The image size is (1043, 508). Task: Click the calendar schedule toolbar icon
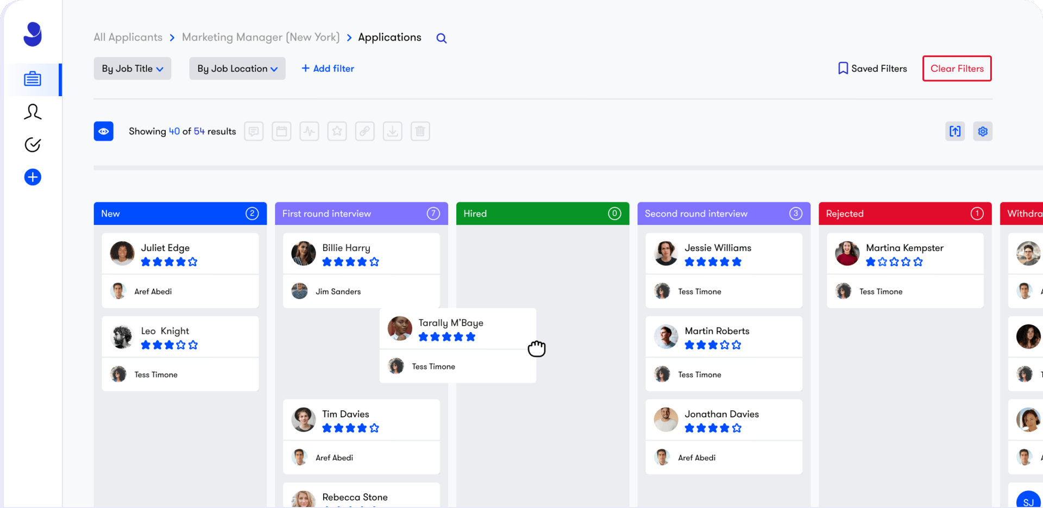click(x=281, y=131)
